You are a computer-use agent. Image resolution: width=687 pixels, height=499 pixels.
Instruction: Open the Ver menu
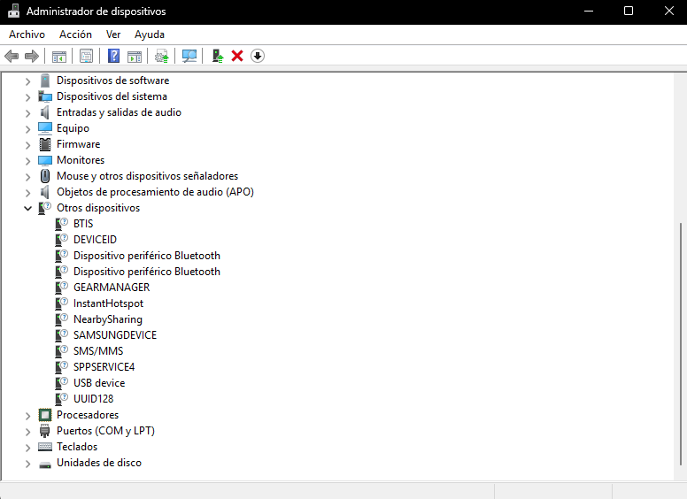click(113, 35)
